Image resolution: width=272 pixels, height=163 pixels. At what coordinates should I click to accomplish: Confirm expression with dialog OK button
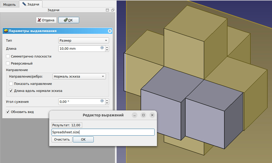pos(83,139)
